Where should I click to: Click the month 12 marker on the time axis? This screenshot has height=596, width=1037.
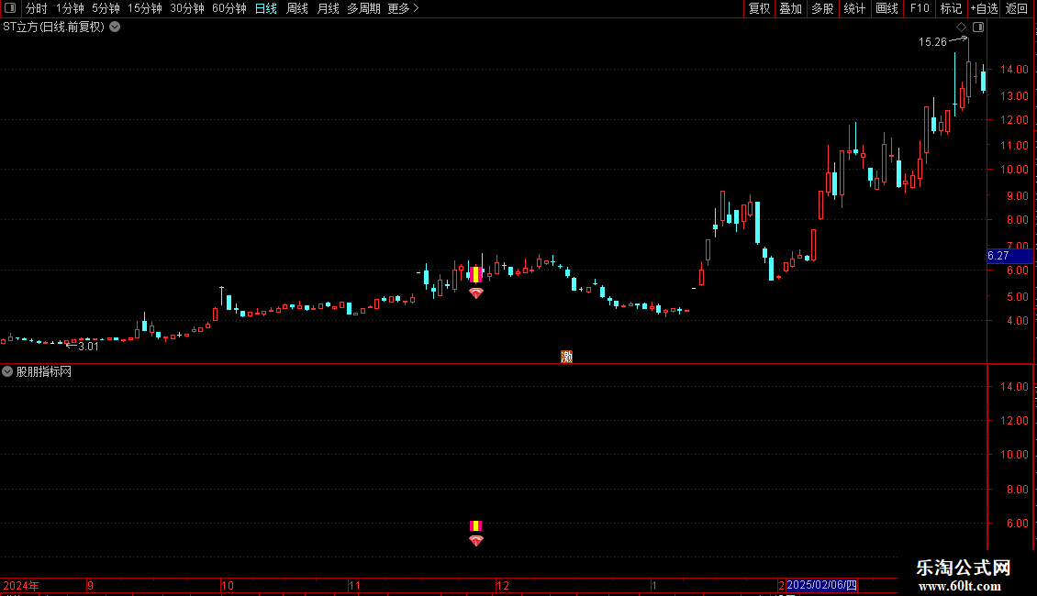(503, 586)
